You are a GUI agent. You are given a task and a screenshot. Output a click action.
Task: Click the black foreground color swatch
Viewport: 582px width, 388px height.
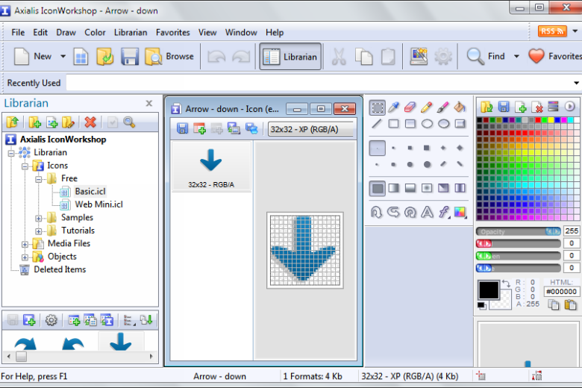point(489,290)
